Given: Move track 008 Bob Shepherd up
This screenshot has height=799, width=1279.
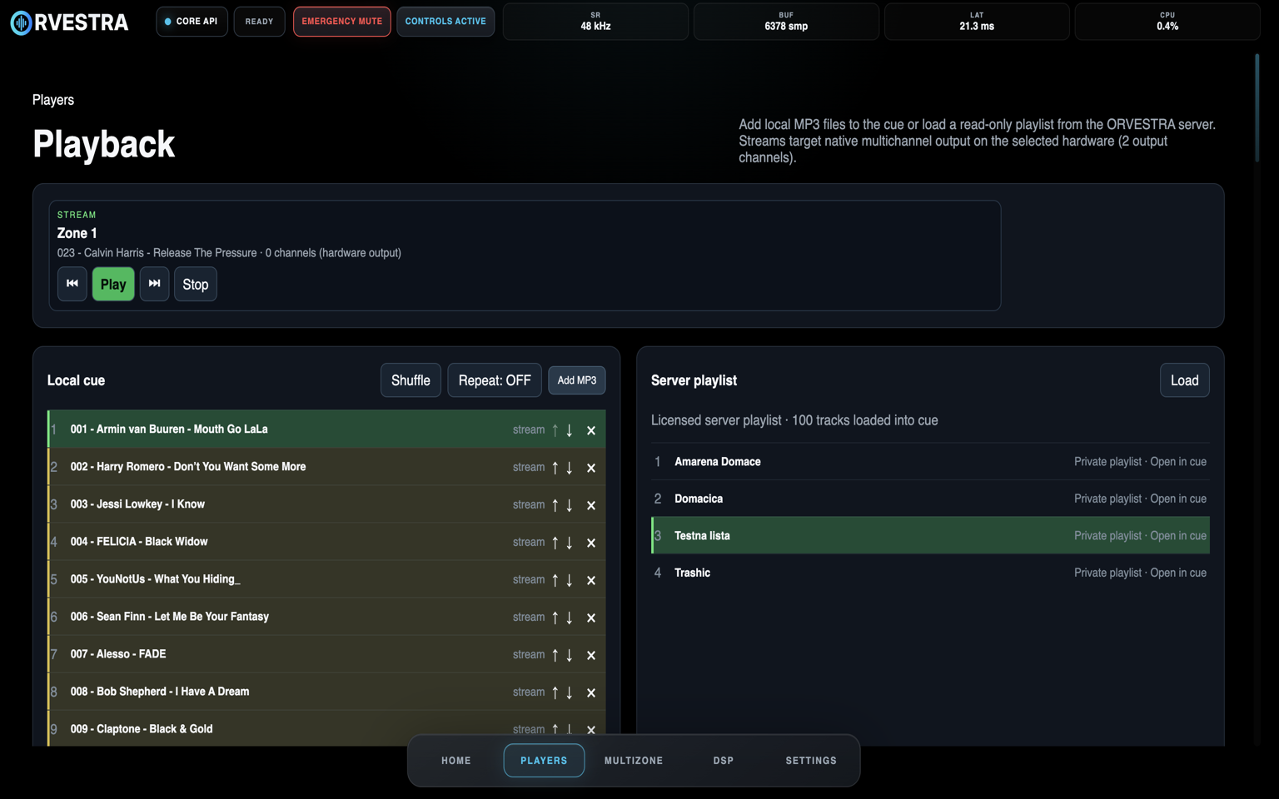Looking at the screenshot, I should [555, 692].
